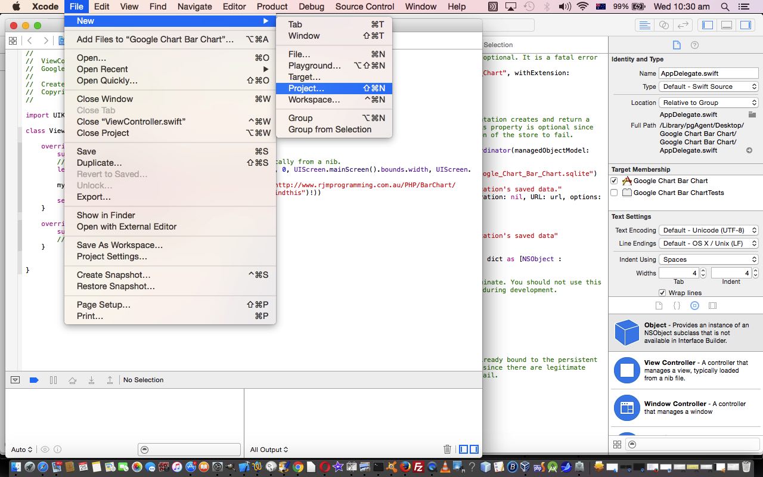This screenshot has height=477, width=763.
Task: Click the object library filter field
Action: click(692, 444)
